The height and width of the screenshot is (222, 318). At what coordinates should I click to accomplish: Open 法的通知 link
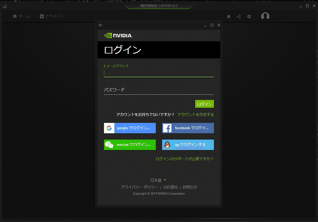coord(170,187)
